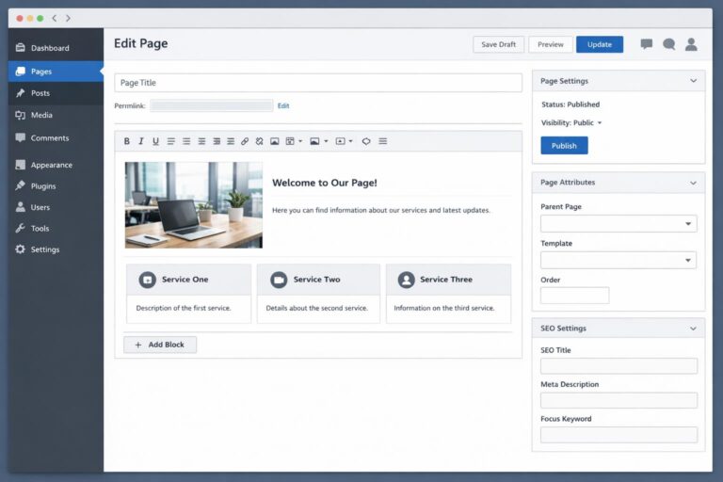Click the Add Block button
Viewport: 723px width, 482px height.
tap(160, 345)
